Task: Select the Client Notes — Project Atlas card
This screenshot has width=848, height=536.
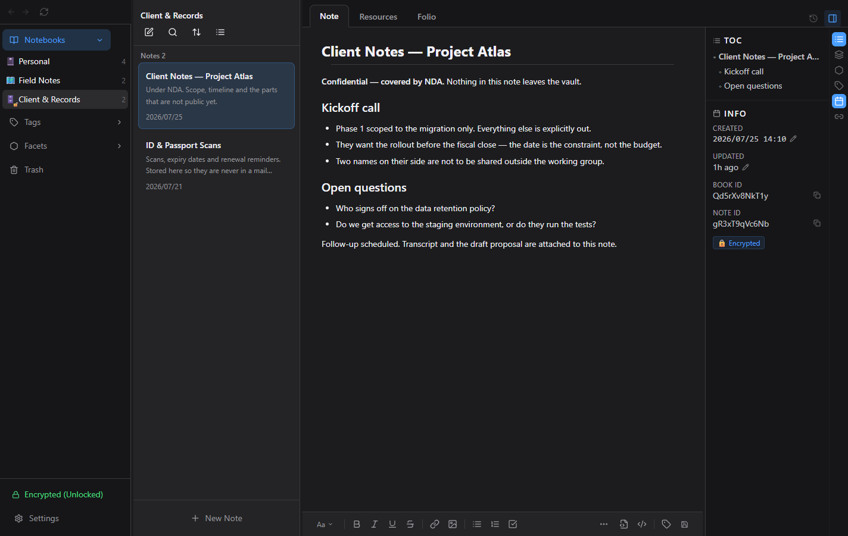Action: pyautogui.click(x=216, y=96)
